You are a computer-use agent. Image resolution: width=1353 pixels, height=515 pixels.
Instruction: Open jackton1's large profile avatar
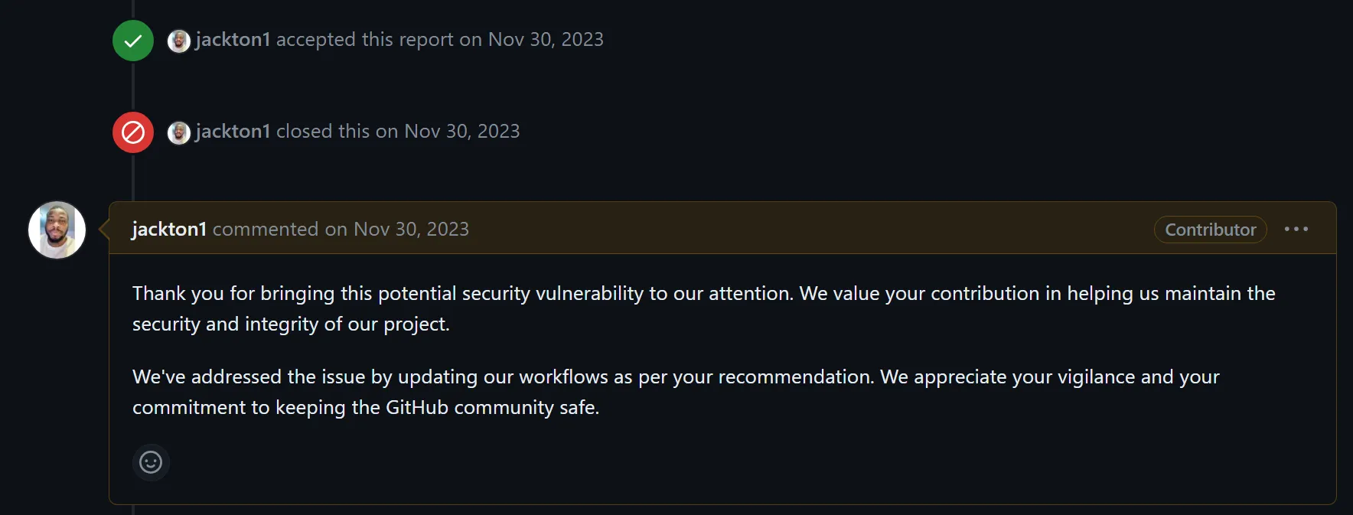[x=57, y=230]
